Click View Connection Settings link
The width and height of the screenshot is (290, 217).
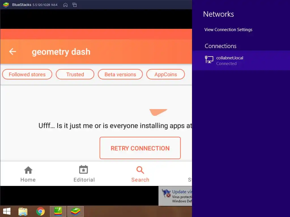pyautogui.click(x=228, y=29)
